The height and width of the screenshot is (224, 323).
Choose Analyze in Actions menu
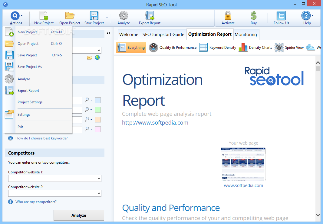click(38, 79)
